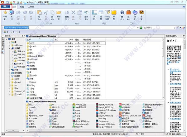Click the filter funnel icon right of filter box
Screen dimensions: 187x137
click(x=178, y=28)
